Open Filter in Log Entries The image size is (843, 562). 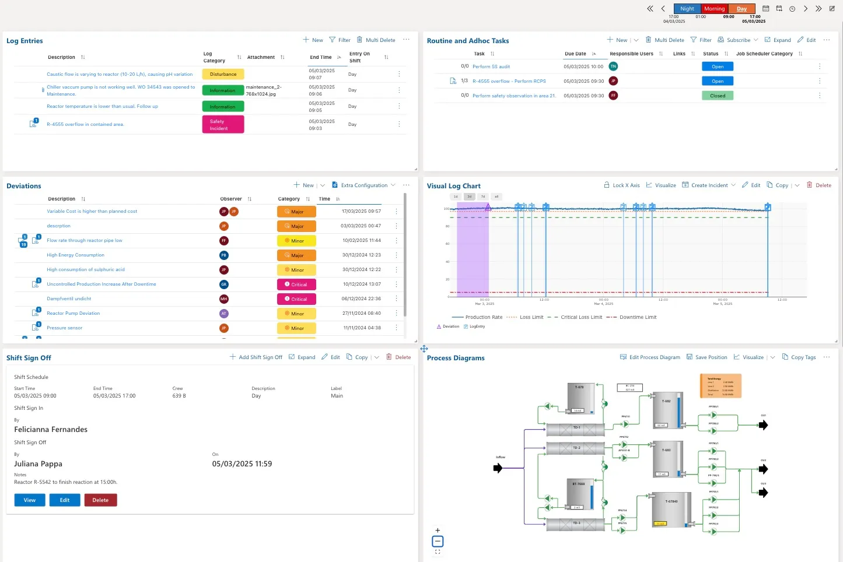[340, 40]
